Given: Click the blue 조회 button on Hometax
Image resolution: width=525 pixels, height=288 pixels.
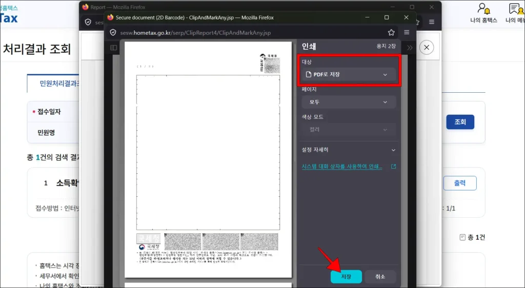Looking at the screenshot, I should [460, 122].
